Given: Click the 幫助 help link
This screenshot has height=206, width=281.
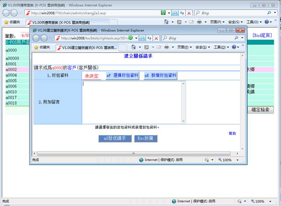Looking at the screenshot, I should pyautogui.click(x=232, y=133).
